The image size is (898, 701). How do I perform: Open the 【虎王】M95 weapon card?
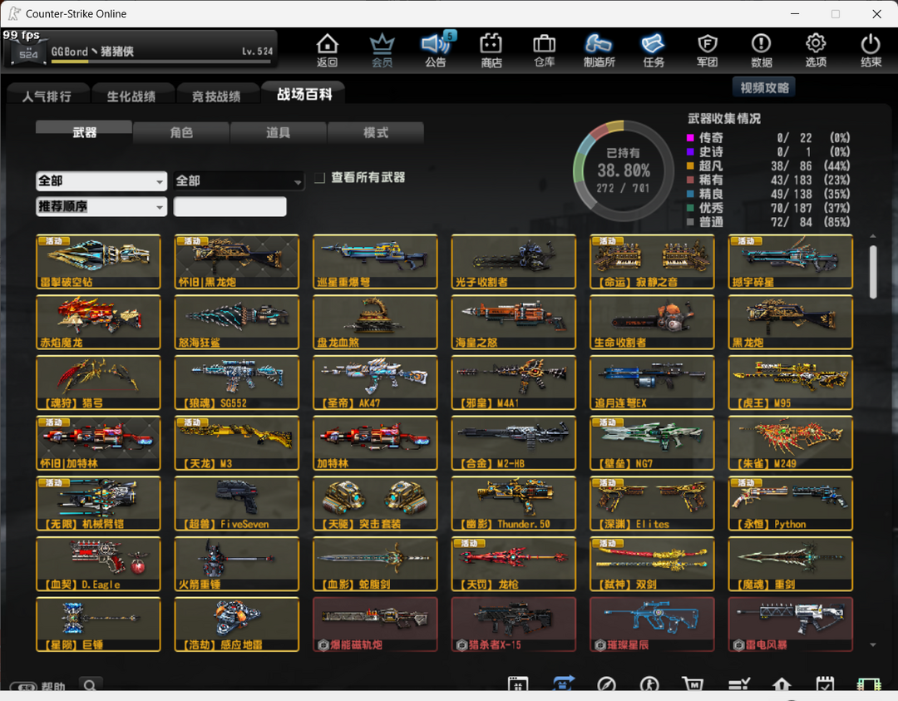click(x=791, y=383)
